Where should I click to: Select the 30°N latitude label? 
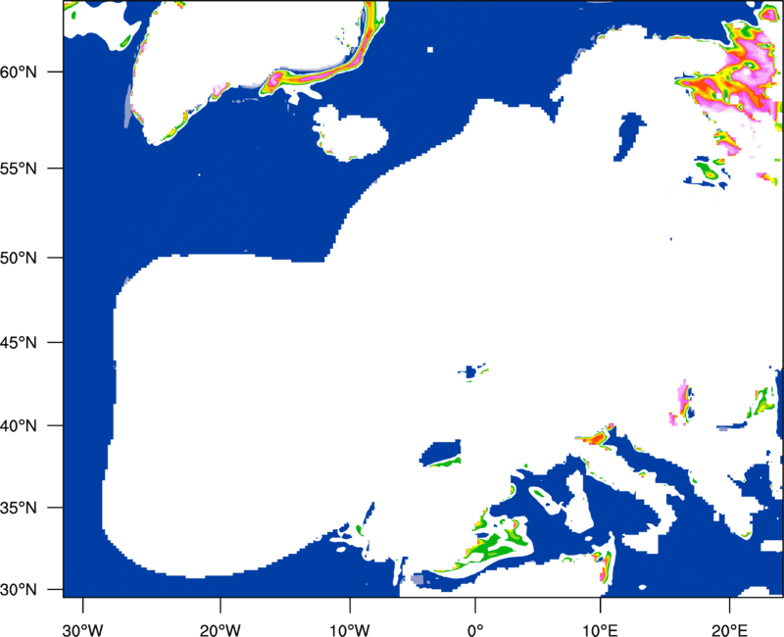(19, 590)
